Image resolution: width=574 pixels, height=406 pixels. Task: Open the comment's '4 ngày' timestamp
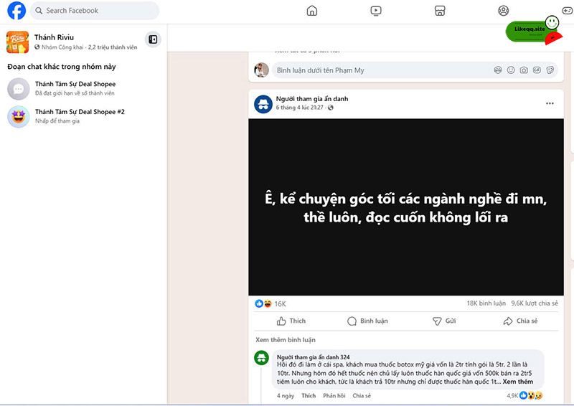tap(285, 396)
